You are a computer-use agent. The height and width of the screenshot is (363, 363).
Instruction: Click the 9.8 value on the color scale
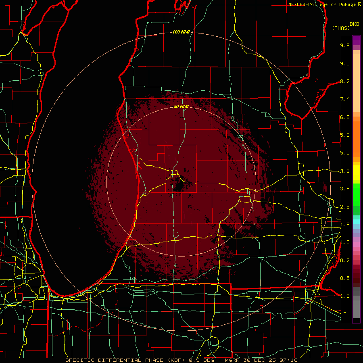tap(345, 45)
